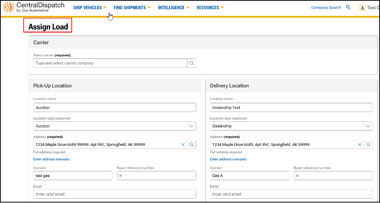380x203 pixels.
Task: Click the Company Search magnifier icon
Action: coord(348,7)
